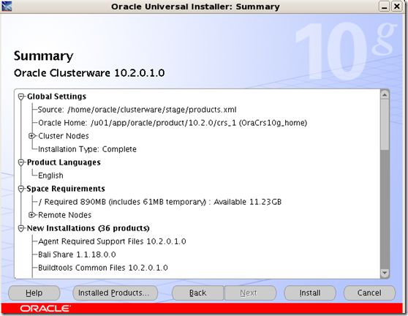
Task: Close the Oracle Universal Installer window
Action: (x=396, y=7)
